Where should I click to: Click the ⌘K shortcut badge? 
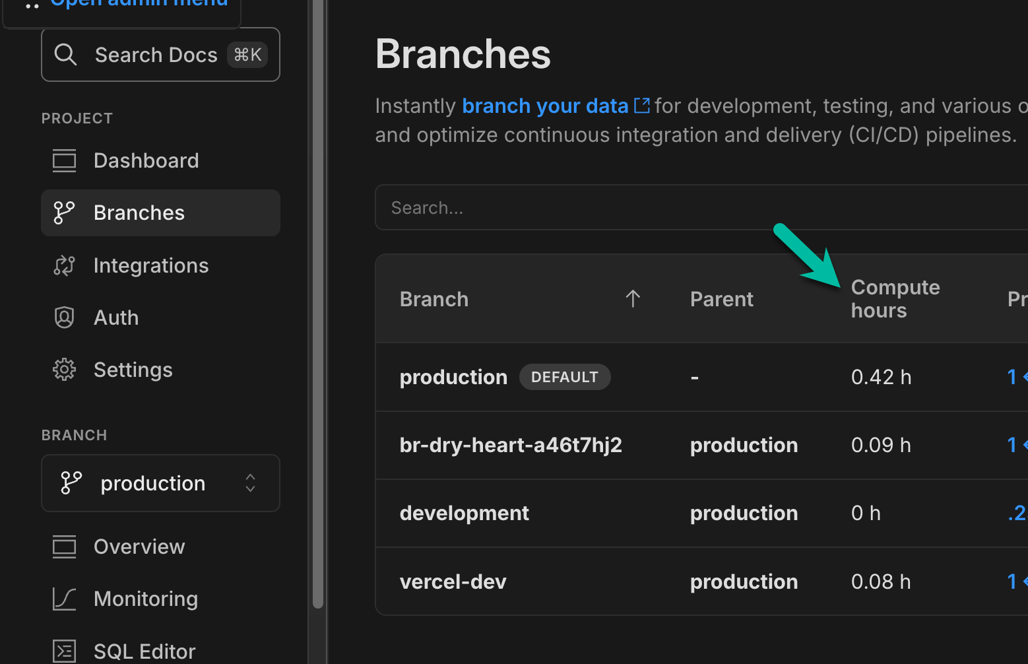(247, 55)
